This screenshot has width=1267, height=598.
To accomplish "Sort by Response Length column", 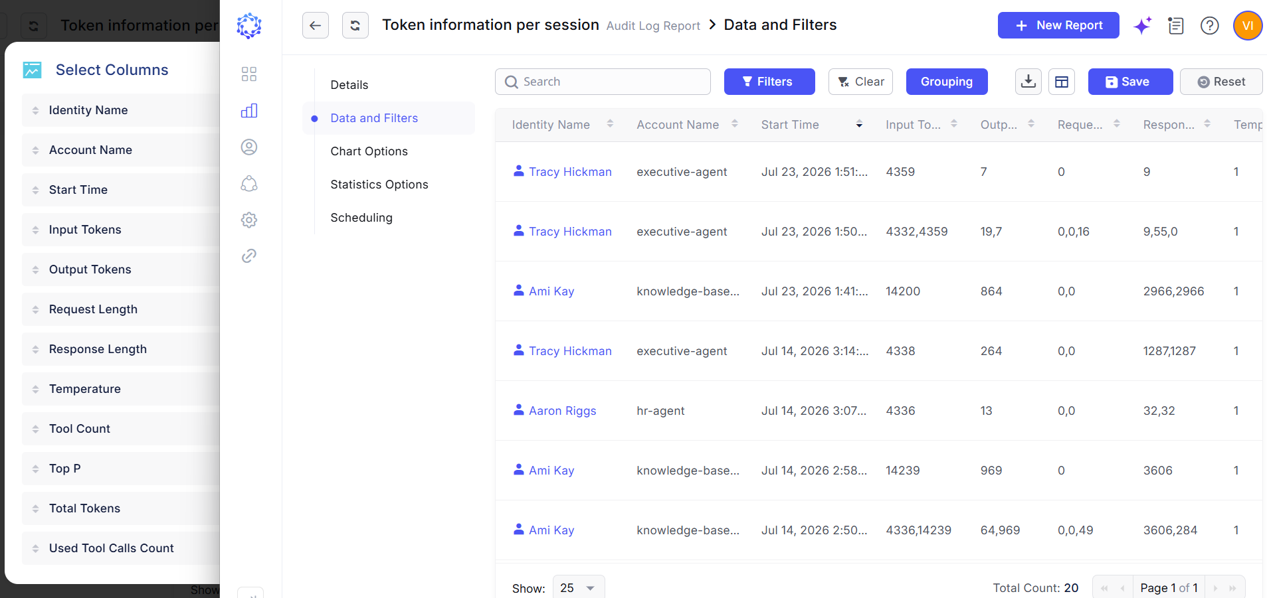I will 1207,124.
